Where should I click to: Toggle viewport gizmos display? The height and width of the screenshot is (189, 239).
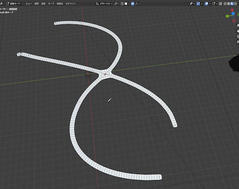click(x=198, y=3)
